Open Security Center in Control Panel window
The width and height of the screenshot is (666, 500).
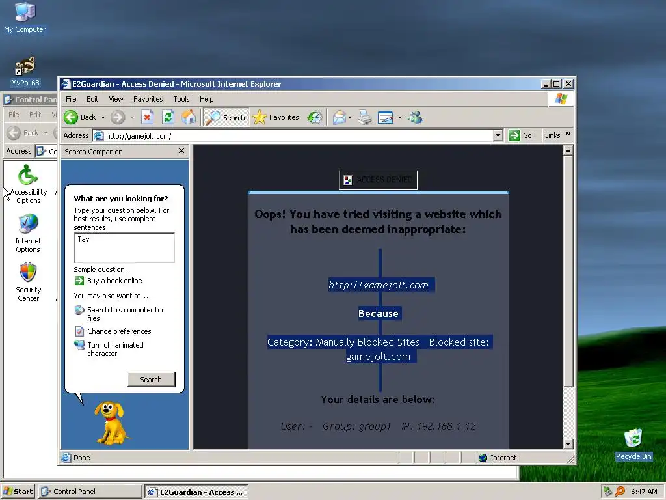[28, 282]
